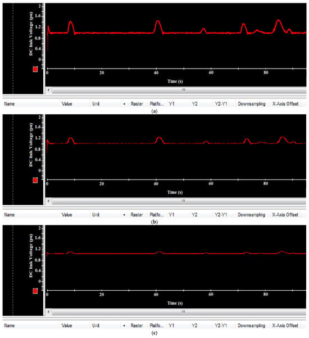The width and height of the screenshot is (309, 338).
Task: Click the Unit column header in table (c)
Action: 96,326
